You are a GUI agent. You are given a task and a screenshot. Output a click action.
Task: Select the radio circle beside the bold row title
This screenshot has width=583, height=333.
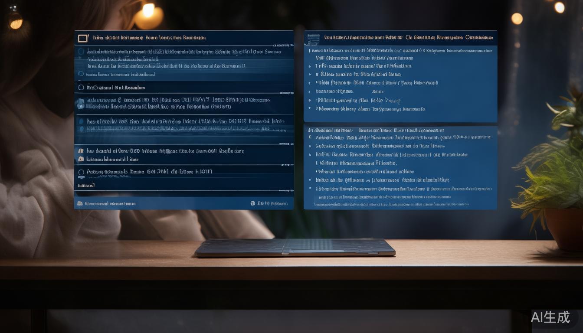point(81,87)
